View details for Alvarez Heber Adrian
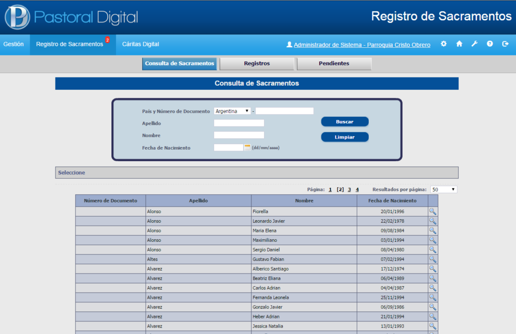The image size is (516, 334). pos(433,316)
